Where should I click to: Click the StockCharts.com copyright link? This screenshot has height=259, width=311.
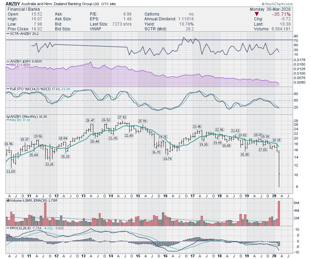277,4
